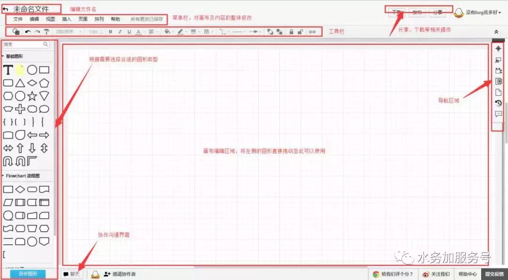The image size is (508, 280).
Task: Toggle underline text formatting
Action: (x=129, y=31)
